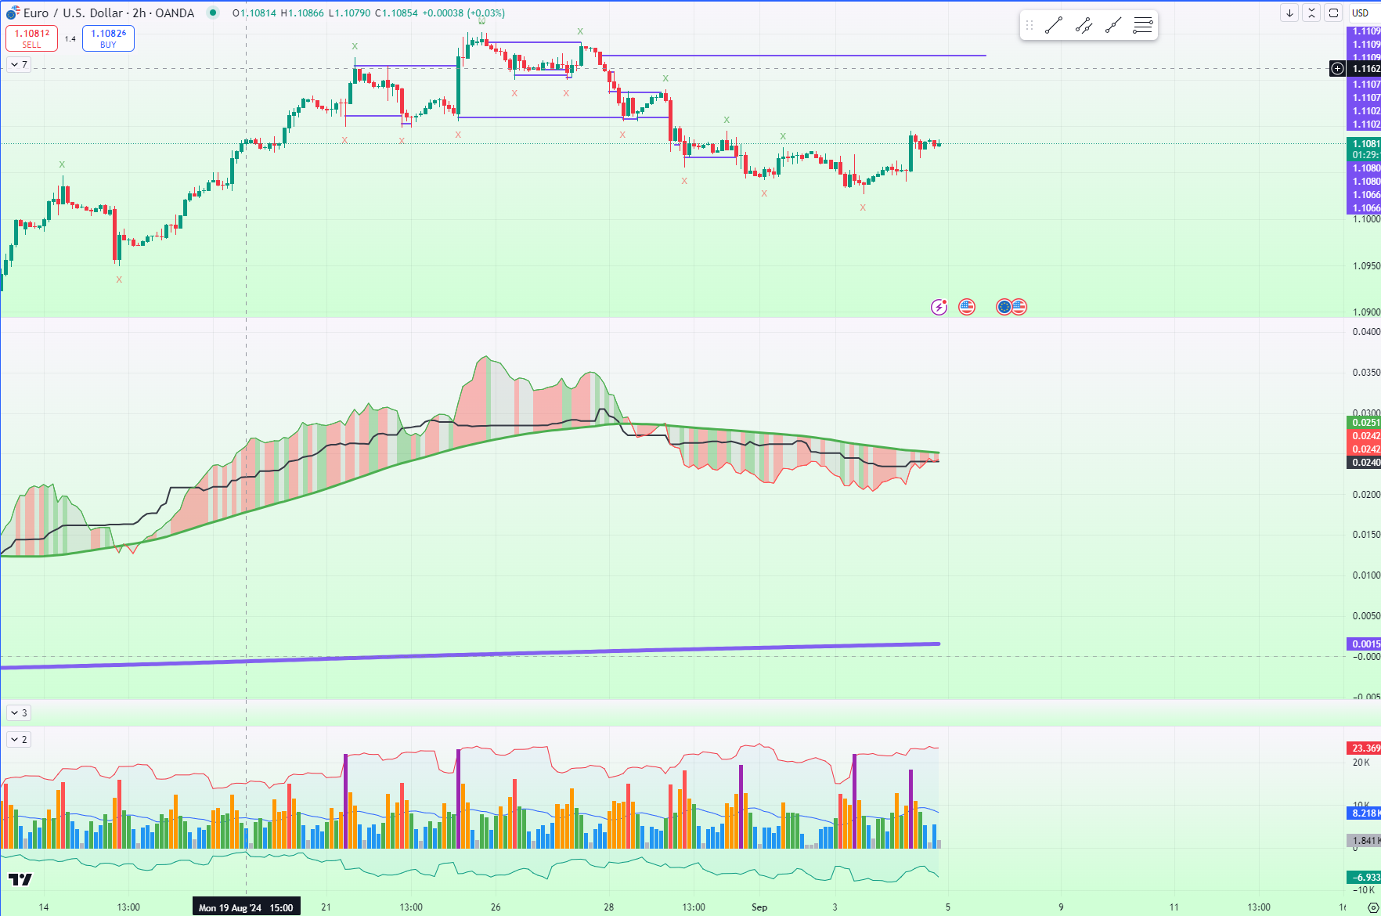Select the horizontal lines drawing tool
Image resolution: width=1381 pixels, height=916 pixels.
[x=1142, y=25]
